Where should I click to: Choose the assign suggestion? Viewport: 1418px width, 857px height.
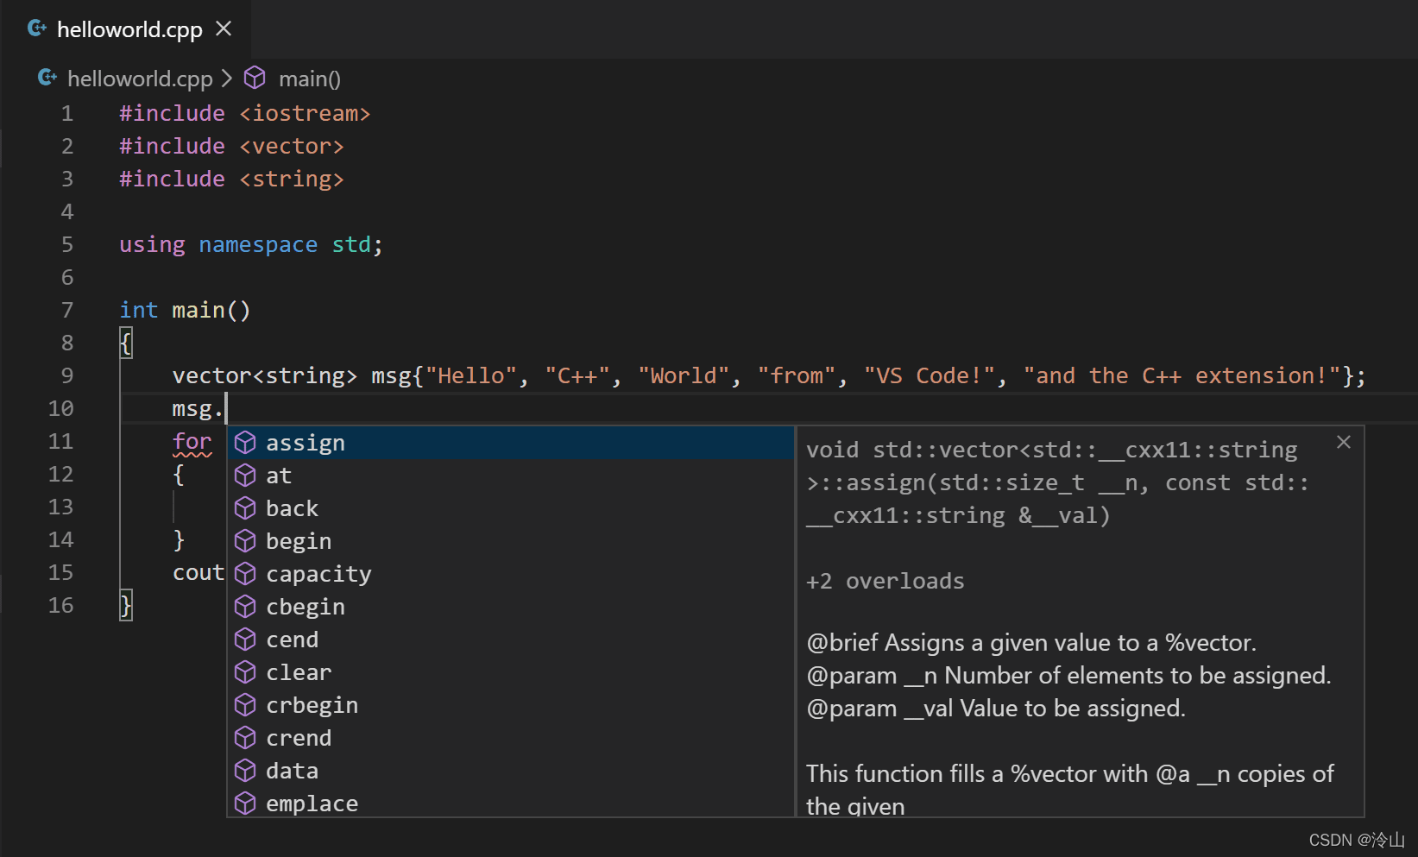[x=510, y=443]
